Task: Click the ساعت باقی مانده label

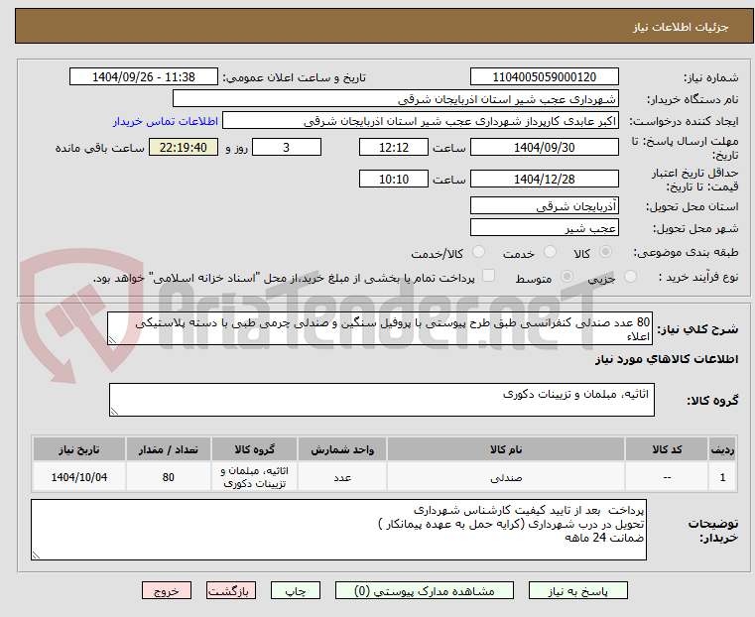Action: 99,148
